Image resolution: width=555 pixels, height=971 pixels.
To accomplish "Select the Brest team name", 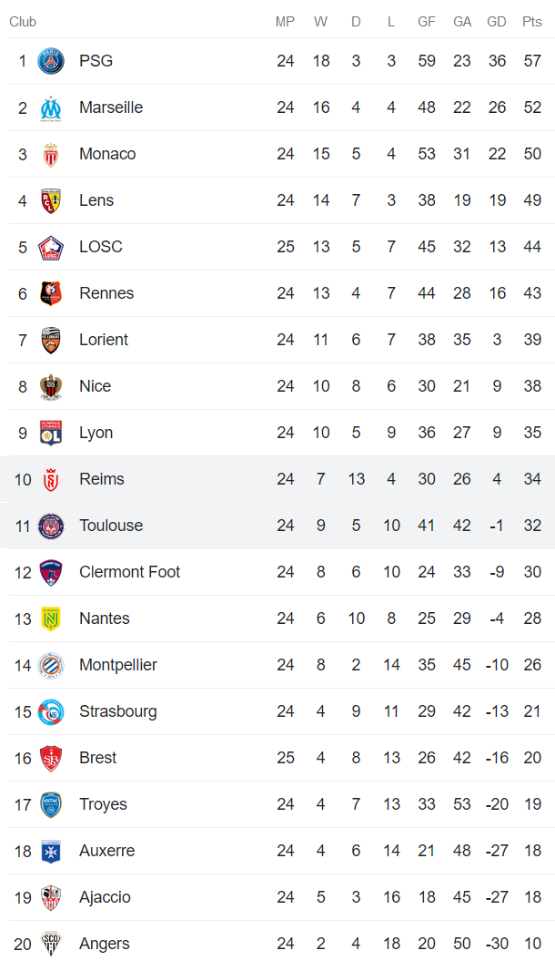I will click(97, 758).
